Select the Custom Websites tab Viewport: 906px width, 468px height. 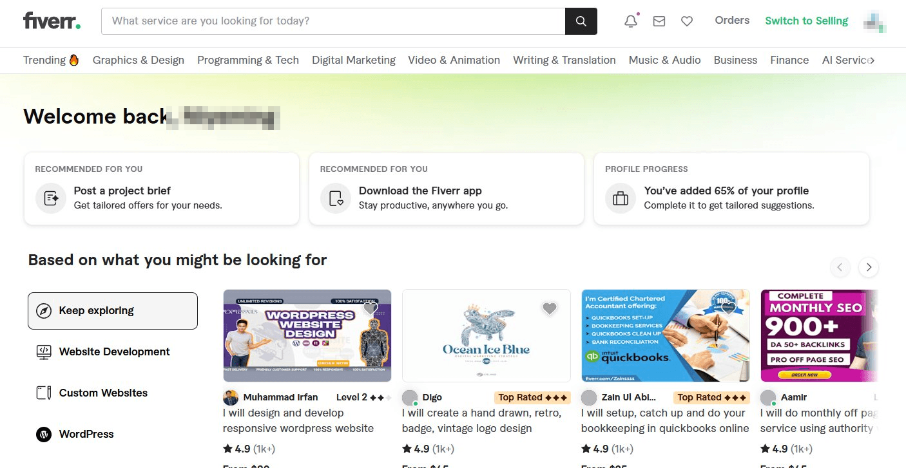click(x=113, y=393)
